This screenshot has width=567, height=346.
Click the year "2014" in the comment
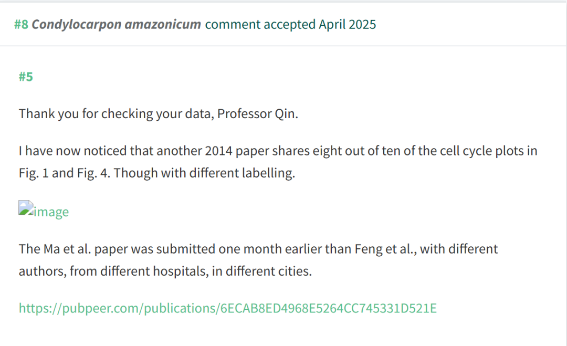pyautogui.click(x=218, y=151)
